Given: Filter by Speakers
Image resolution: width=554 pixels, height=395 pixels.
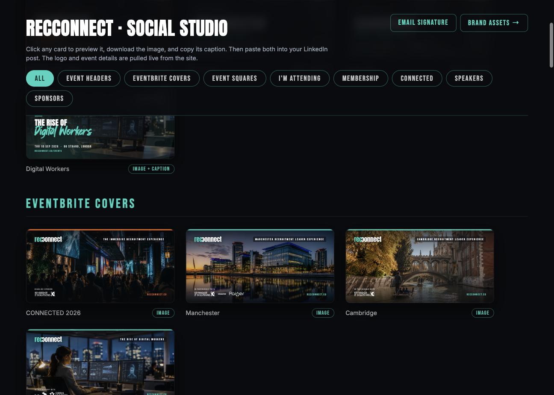Looking at the screenshot, I should (x=469, y=78).
